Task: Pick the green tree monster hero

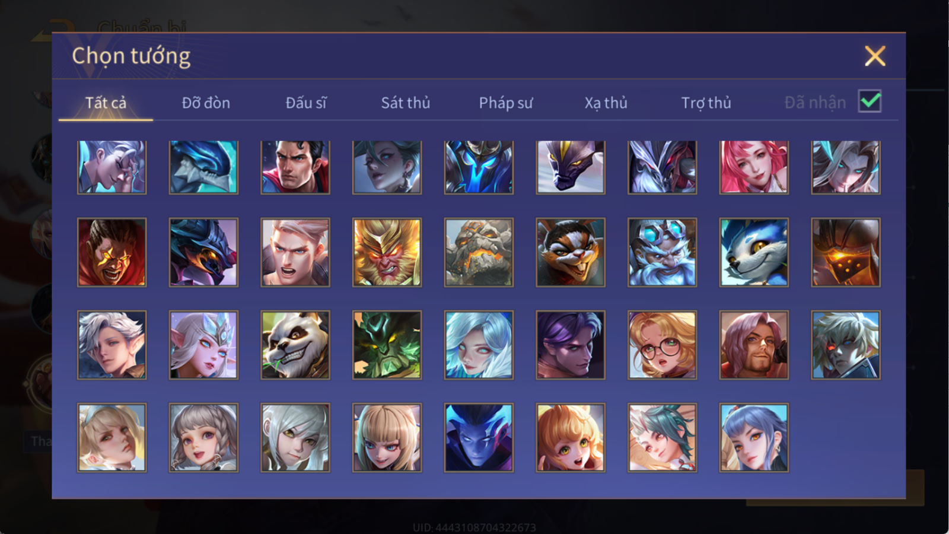Action: 387,345
